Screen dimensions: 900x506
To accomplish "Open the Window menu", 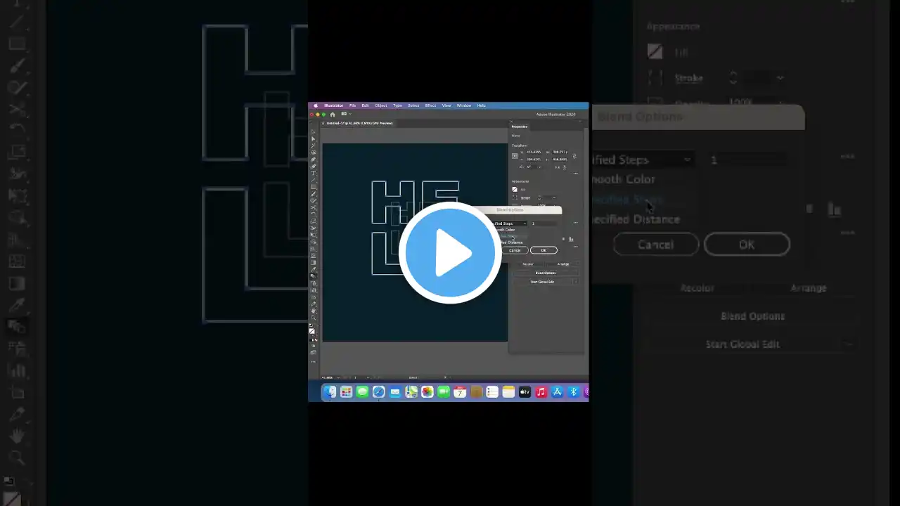I will click(x=463, y=105).
